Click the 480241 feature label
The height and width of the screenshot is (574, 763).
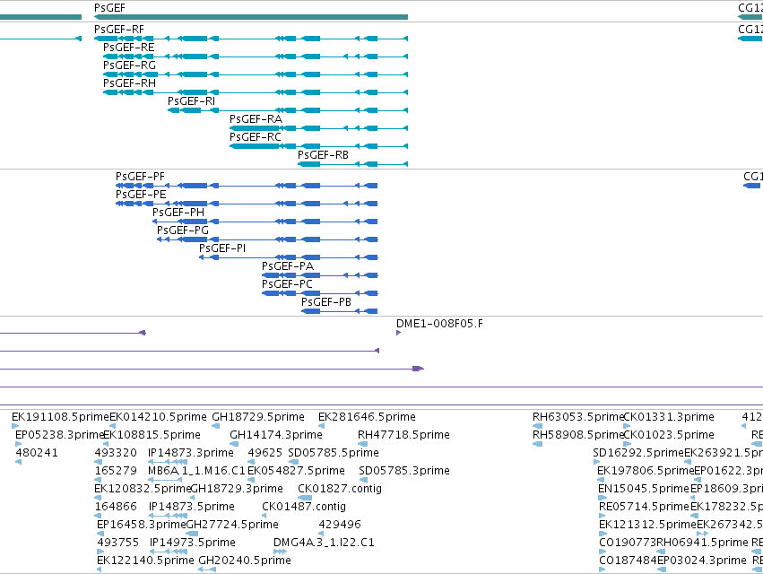[37, 453]
